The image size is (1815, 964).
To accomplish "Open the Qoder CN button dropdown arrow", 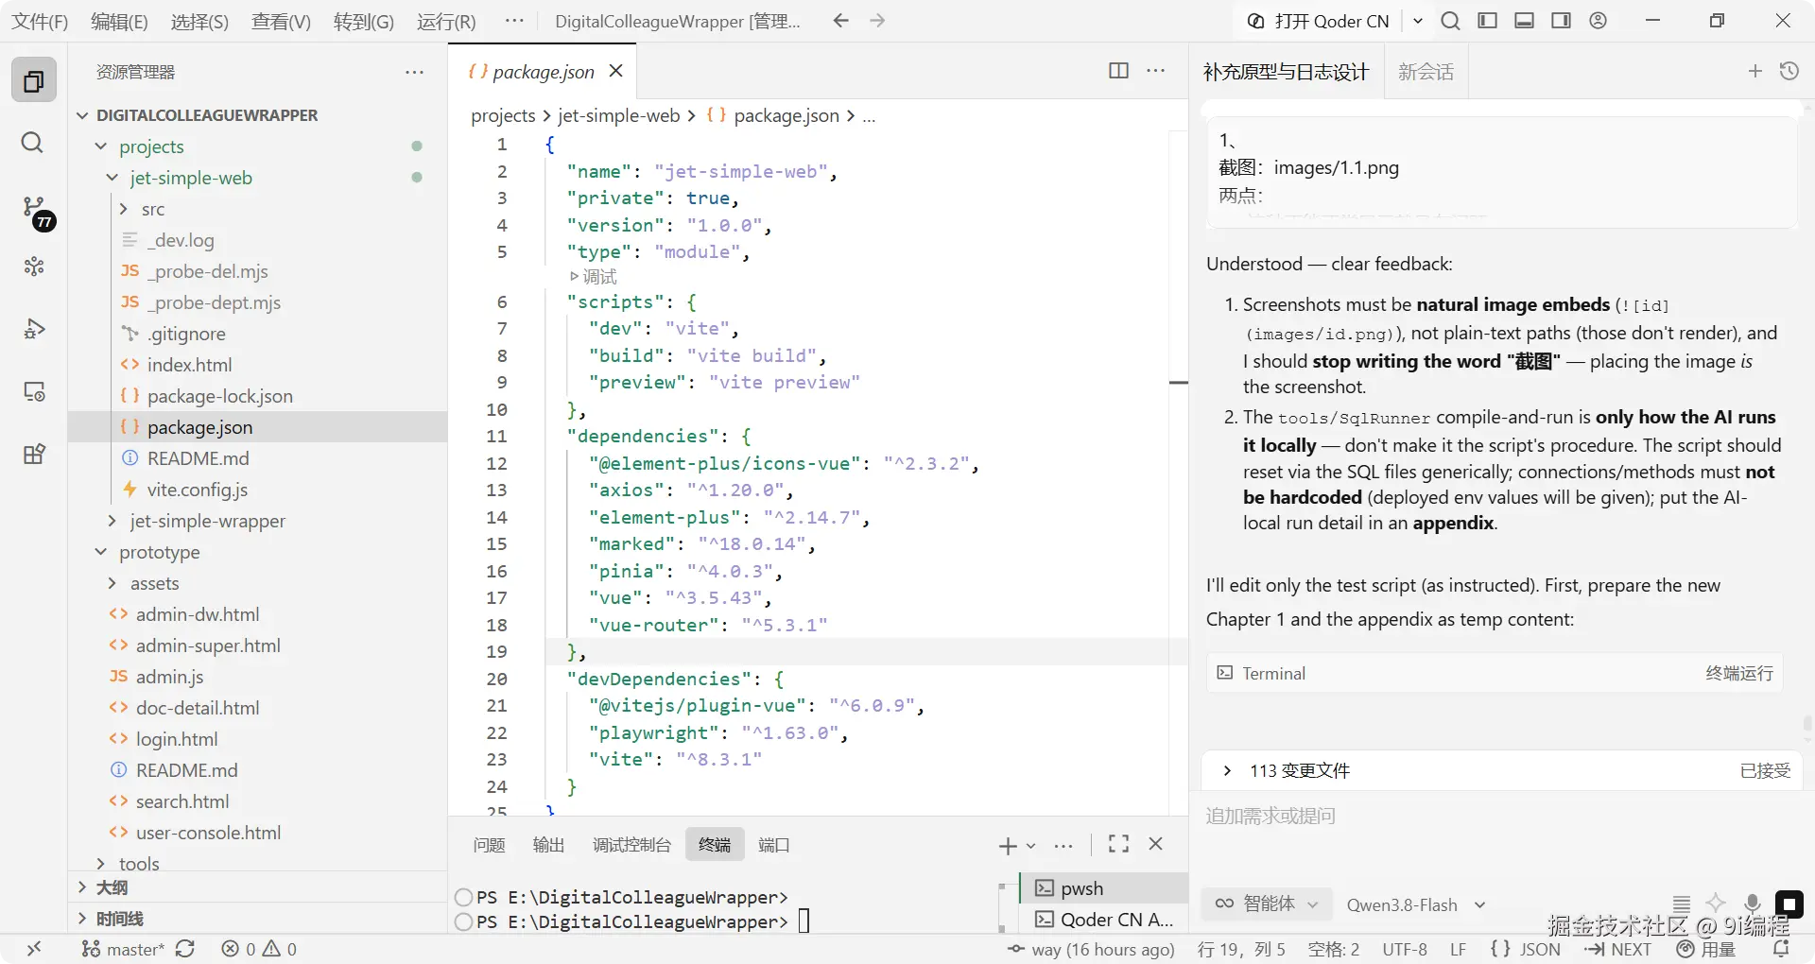I will [1417, 21].
